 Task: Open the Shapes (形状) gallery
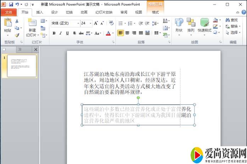pyautogui.click(x=179, y=23)
